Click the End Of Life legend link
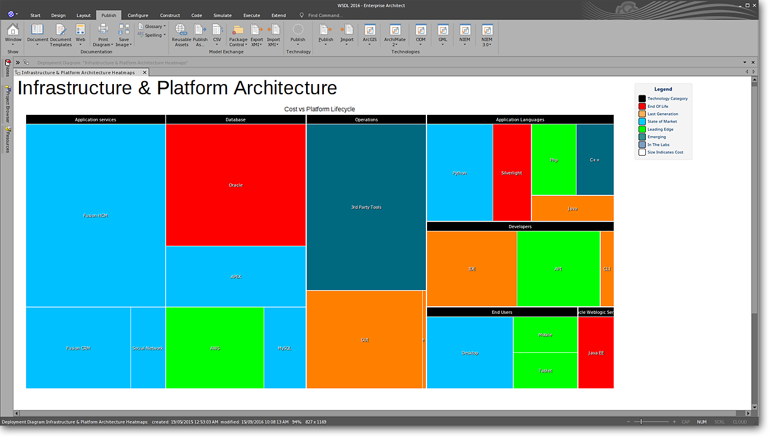 [658, 107]
